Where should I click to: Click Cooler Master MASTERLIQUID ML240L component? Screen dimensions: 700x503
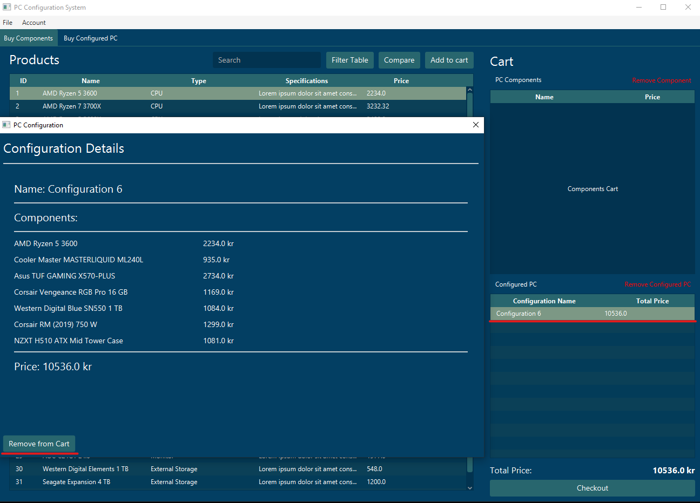click(79, 260)
